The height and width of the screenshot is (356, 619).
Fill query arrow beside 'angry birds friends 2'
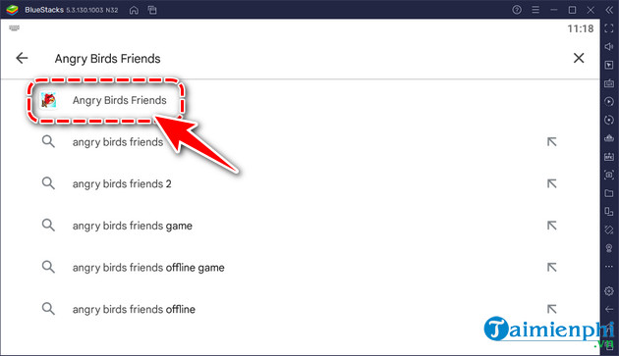[551, 183]
